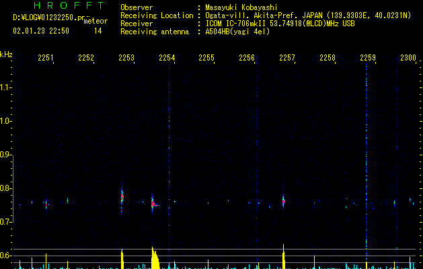
Task: Click frequency axis label 0.9
Action: (5, 155)
